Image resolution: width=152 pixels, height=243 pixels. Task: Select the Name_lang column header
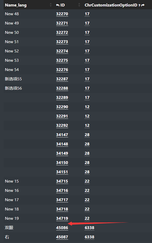click(x=16, y=5)
